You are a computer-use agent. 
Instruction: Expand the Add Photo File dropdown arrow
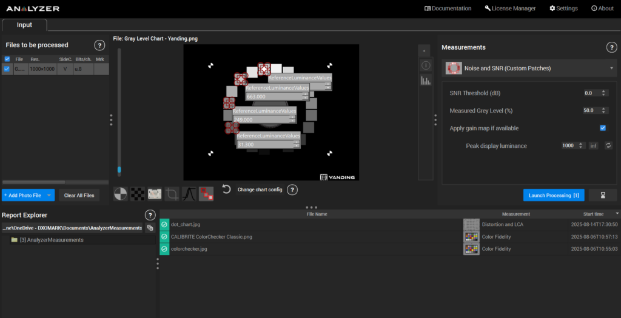click(50, 196)
